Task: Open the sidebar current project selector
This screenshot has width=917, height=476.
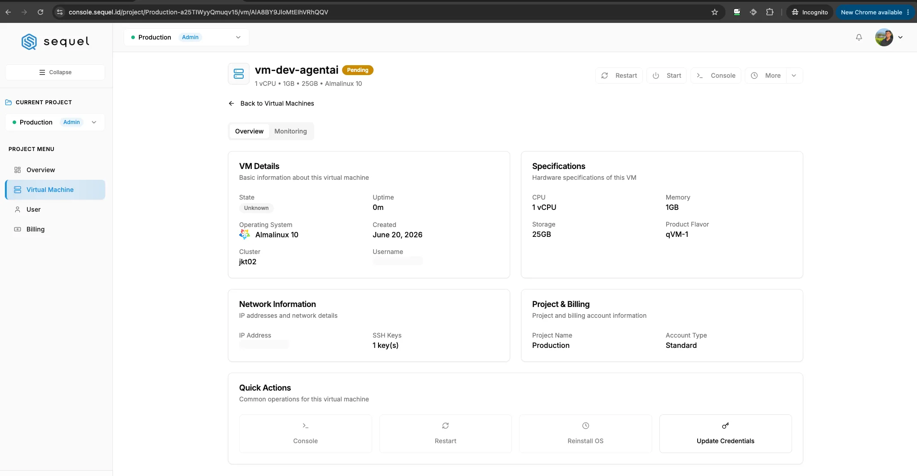Action: (55, 122)
